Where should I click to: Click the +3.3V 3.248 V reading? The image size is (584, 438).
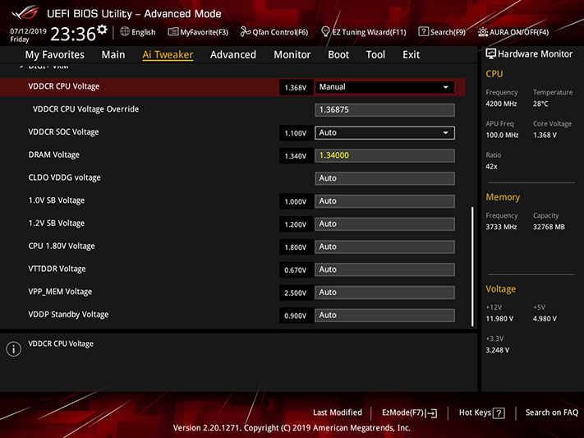pos(497,350)
